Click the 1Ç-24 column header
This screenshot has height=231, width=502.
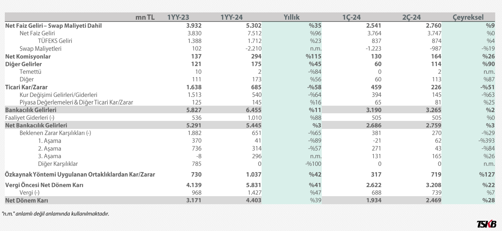[351, 17]
